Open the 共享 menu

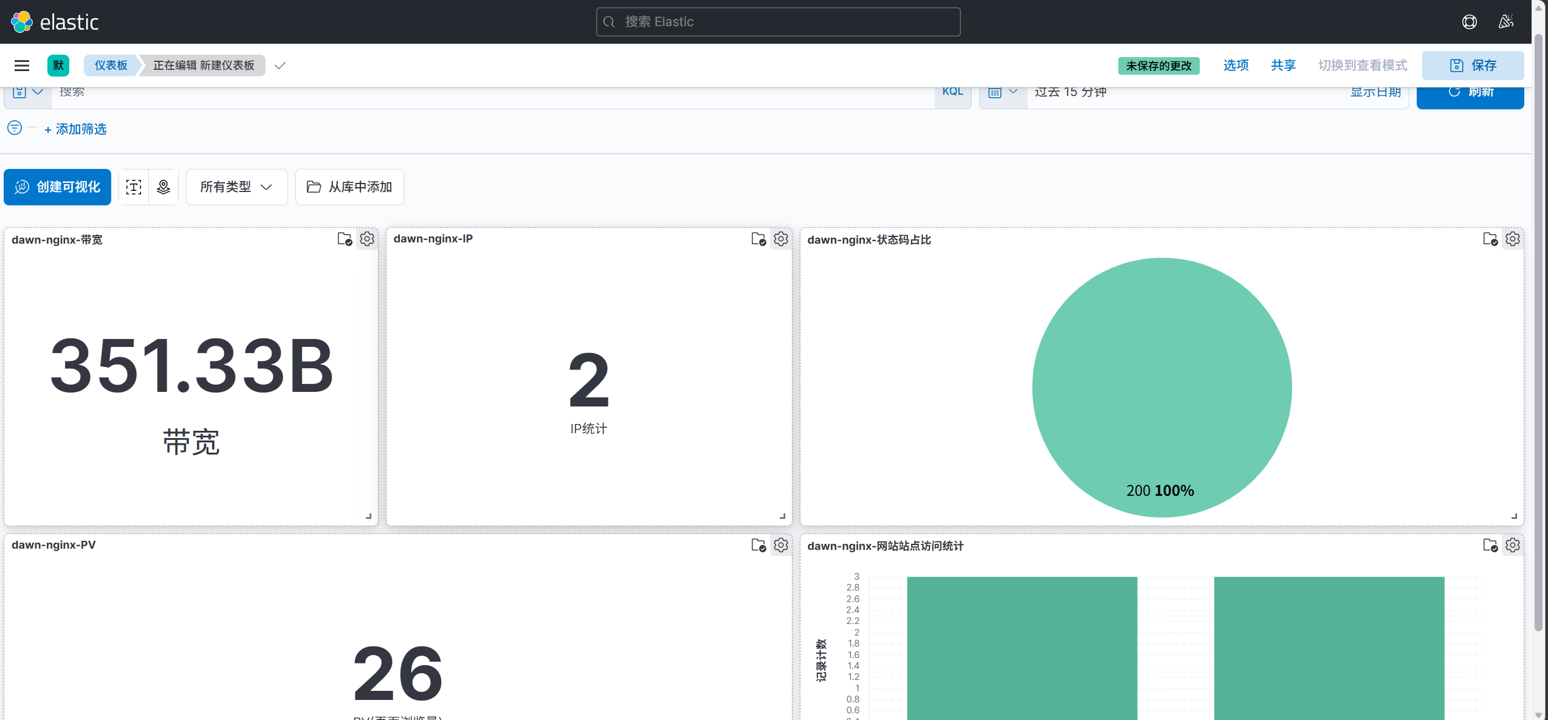(1283, 66)
